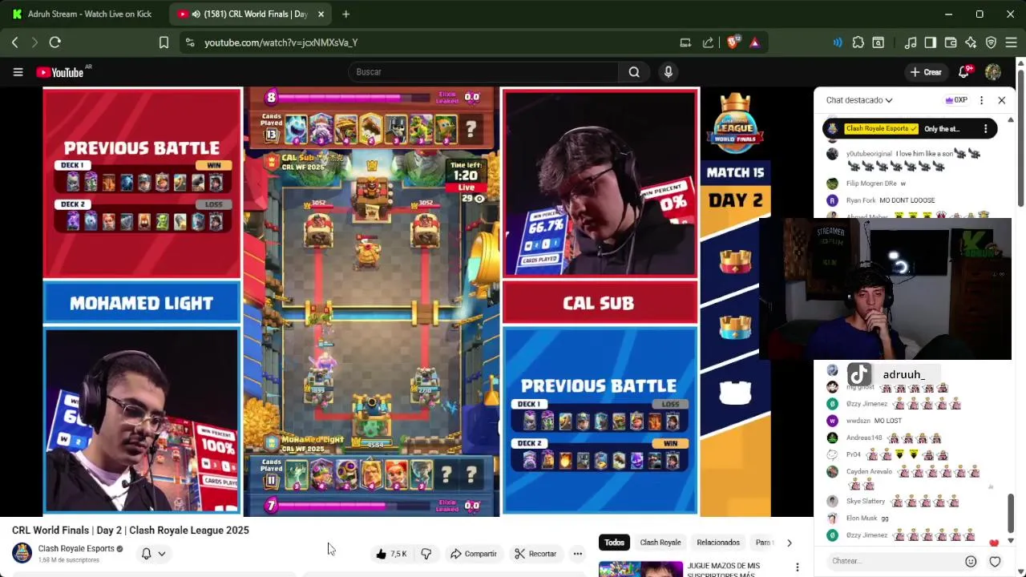Focus the YouTube Buscar search field
This screenshot has height=577, width=1026.
pos(483,72)
